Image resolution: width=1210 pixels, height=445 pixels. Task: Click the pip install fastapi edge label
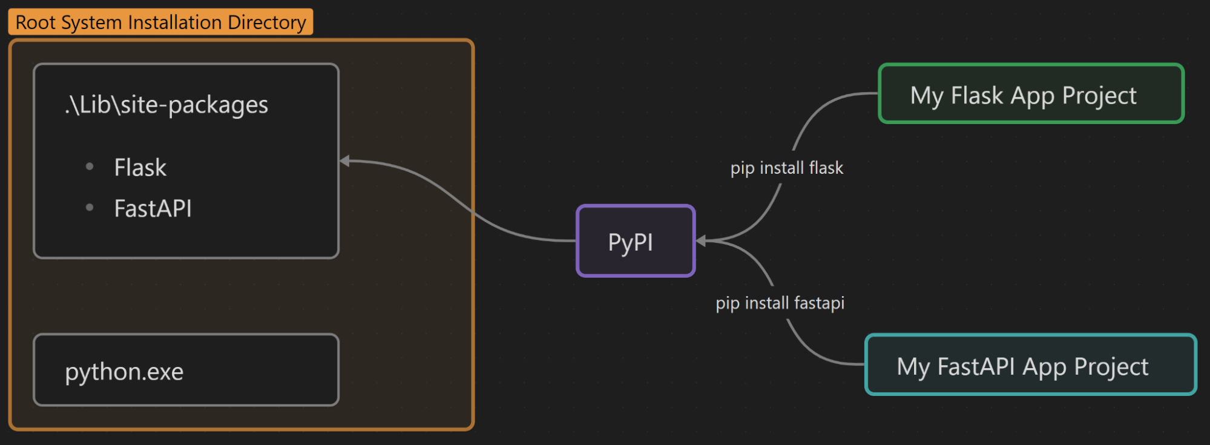pyautogui.click(x=780, y=303)
